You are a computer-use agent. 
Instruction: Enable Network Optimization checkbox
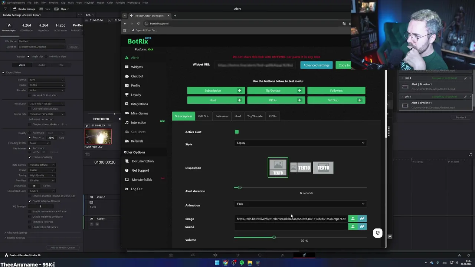click(x=30, y=95)
